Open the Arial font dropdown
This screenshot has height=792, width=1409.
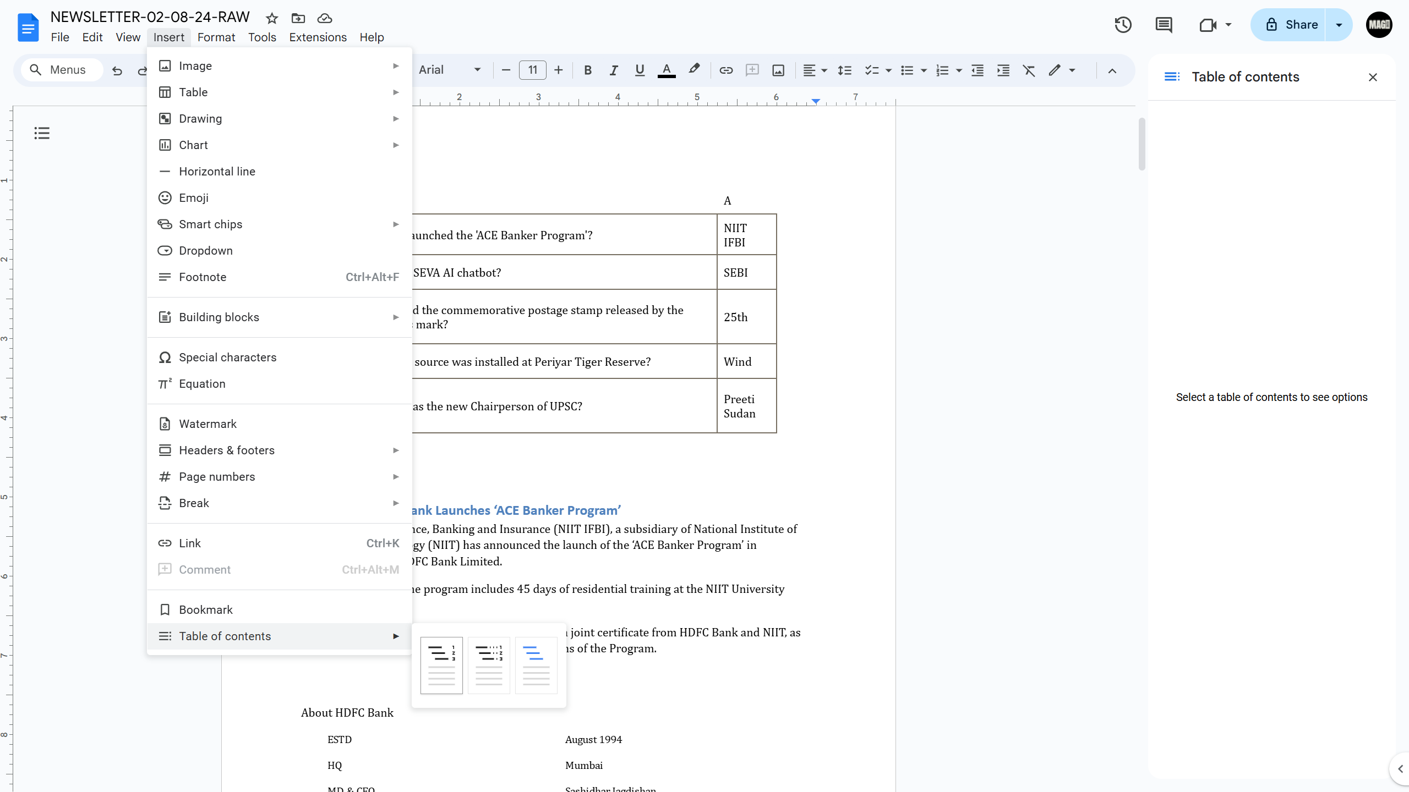(449, 70)
